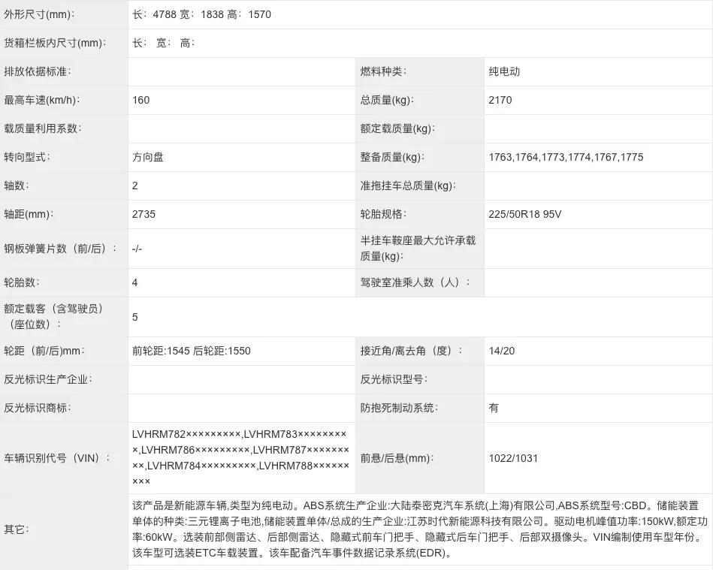Select the total mass value 2170
The height and width of the screenshot is (570, 713).
[x=500, y=100]
